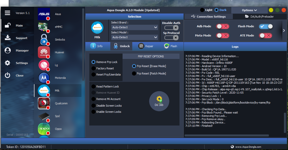Toggle the ATE Mode switch

pos(266,35)
